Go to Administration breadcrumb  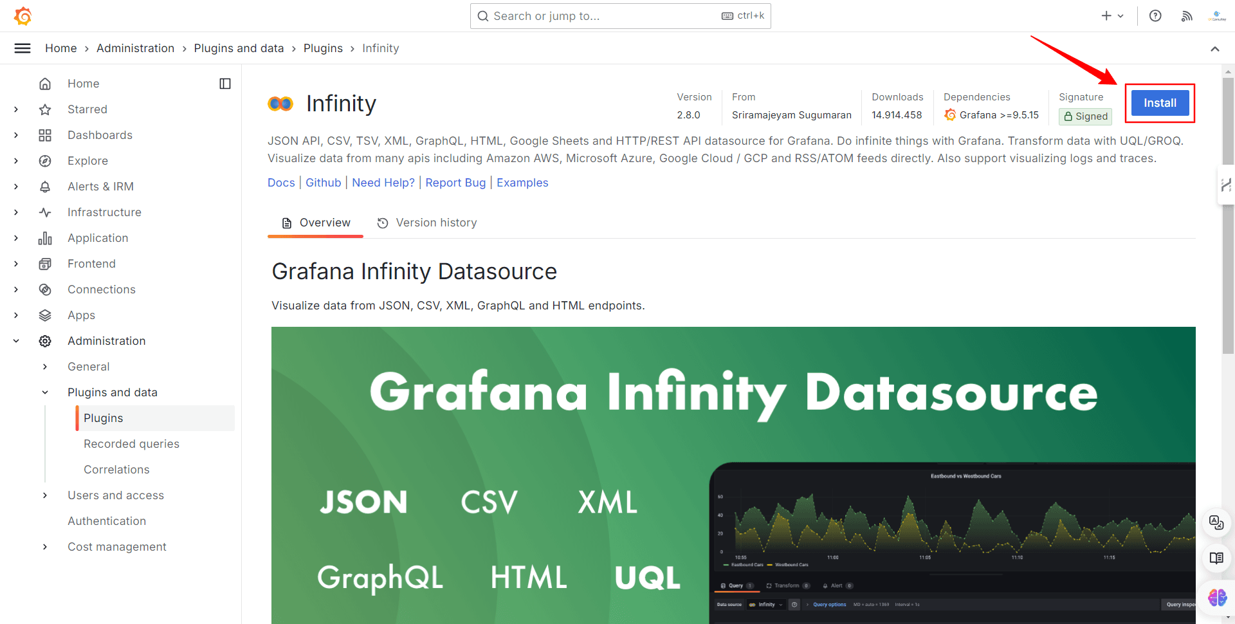(x=135, y=48)
